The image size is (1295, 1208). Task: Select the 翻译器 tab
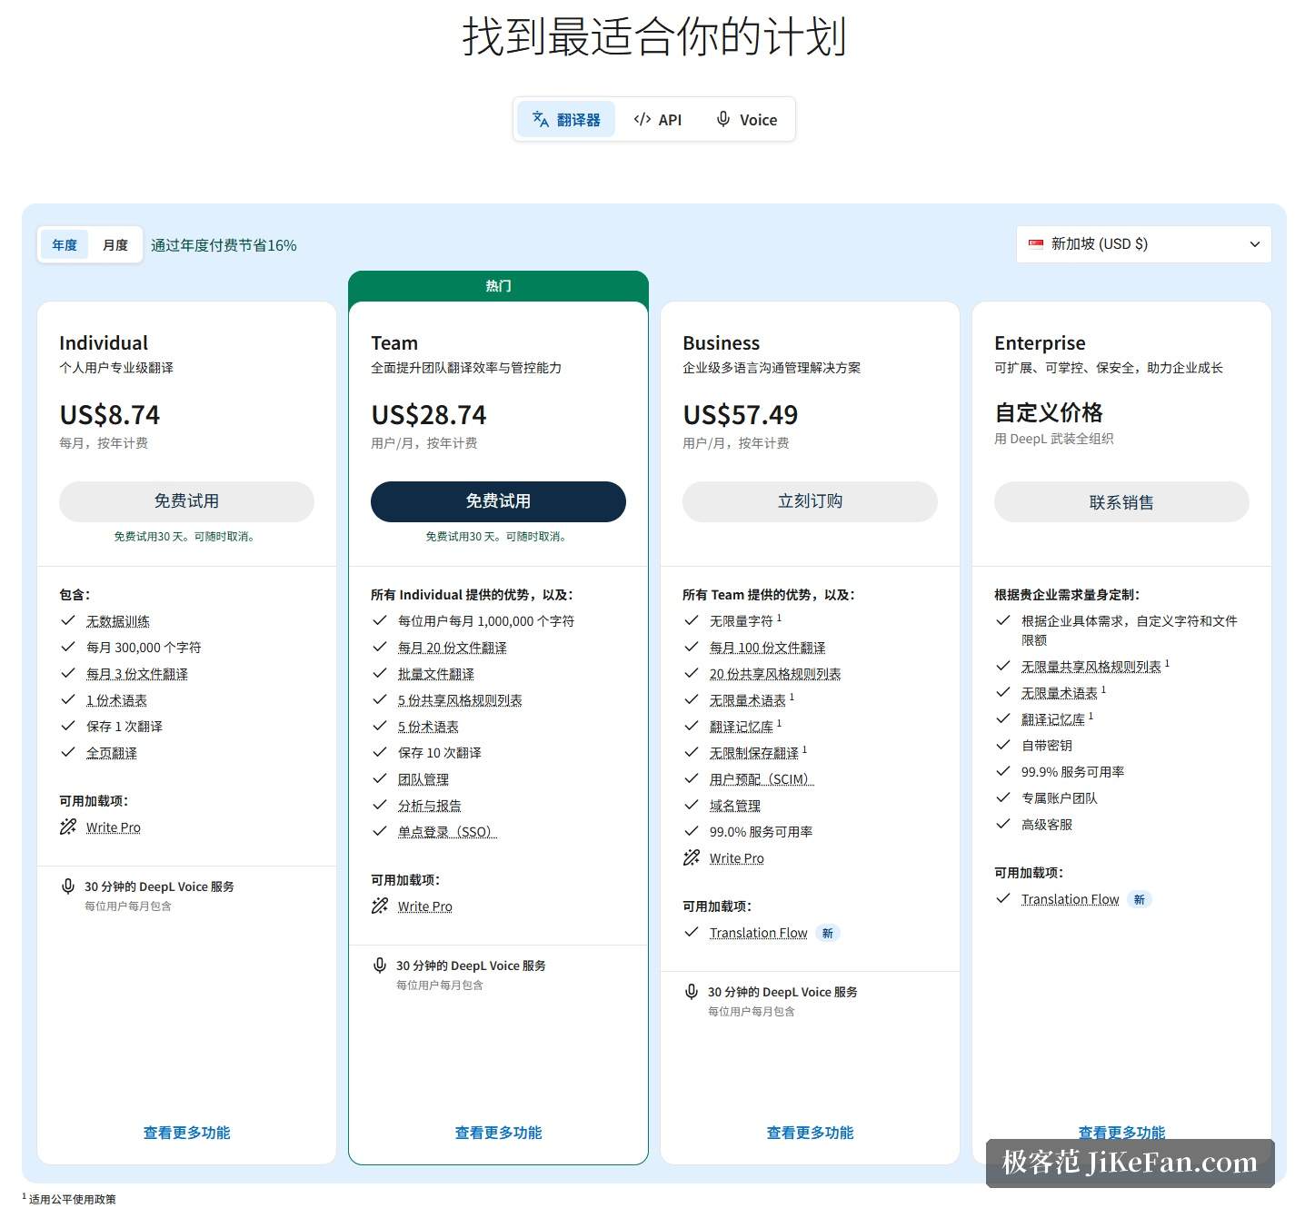[x=566, y=119]
